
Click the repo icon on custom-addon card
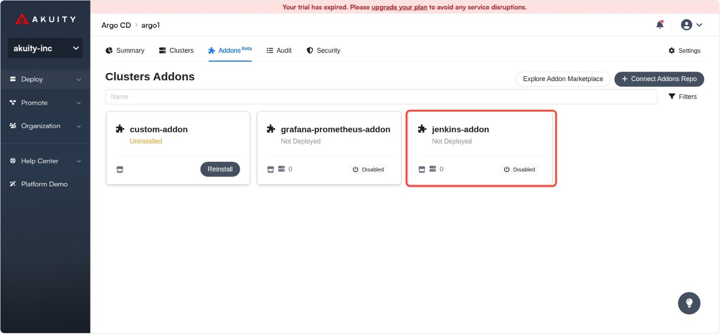[x=120, y=170]
